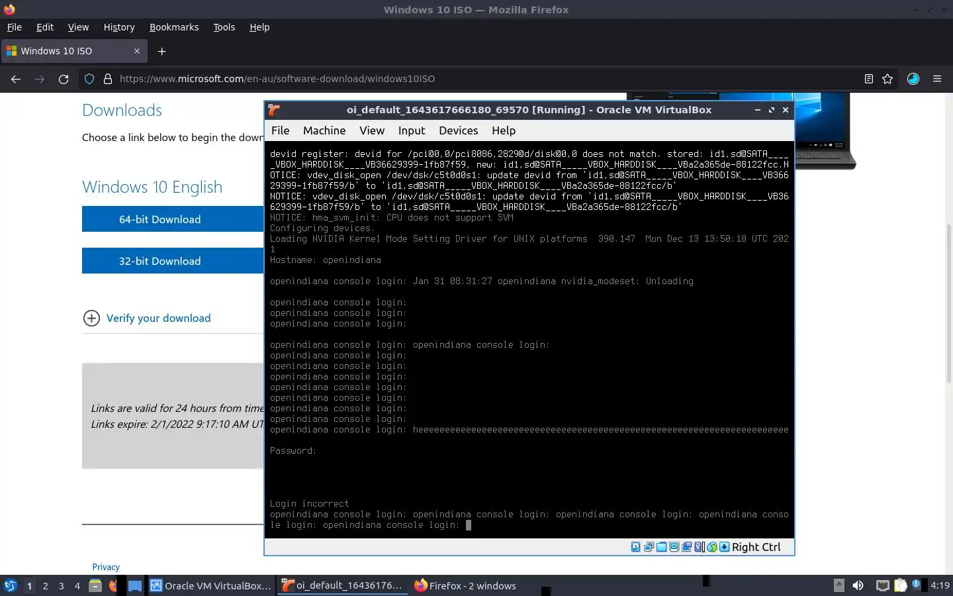Switch to workspace 3 in taskbar
This screenshot has width=953, height=596.
point(62,585)
